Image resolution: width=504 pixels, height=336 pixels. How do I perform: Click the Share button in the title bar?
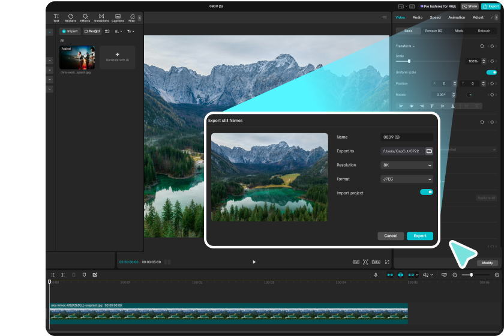pos(470,7)
